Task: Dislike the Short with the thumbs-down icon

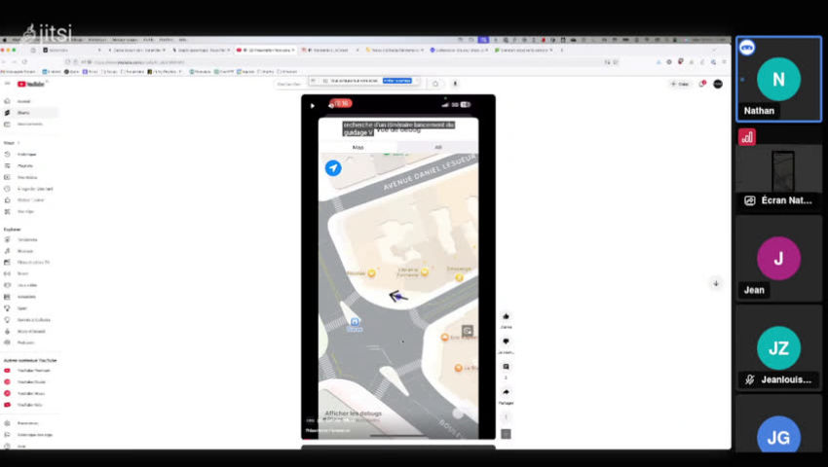Action: point(506,341)
